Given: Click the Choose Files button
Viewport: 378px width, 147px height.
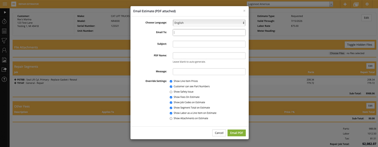Looking at the screenshot, I should [x=337, y=53].
